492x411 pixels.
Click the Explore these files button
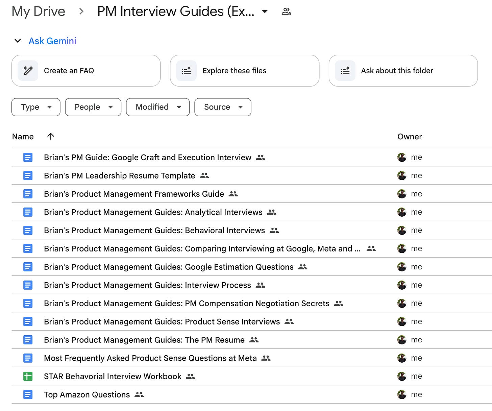(245, 71)
